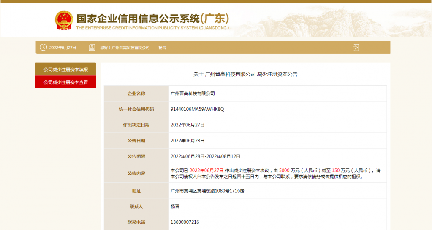Click the 公告日期 row label
This screenshot has width=432, height=230.
136,140
